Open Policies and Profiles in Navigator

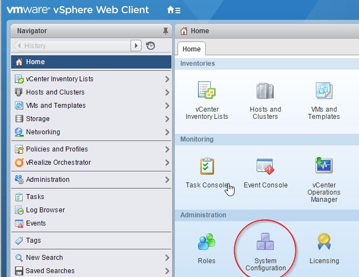point(91,149)
